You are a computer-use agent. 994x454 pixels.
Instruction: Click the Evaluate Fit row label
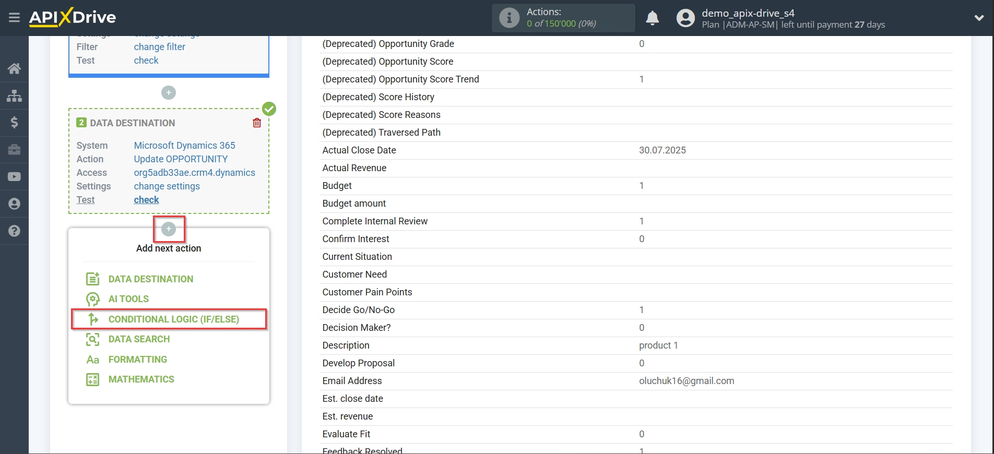coord(346,434)
